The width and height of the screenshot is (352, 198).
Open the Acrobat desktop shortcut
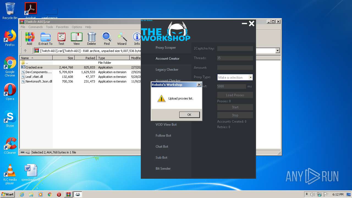pos(31,11)
